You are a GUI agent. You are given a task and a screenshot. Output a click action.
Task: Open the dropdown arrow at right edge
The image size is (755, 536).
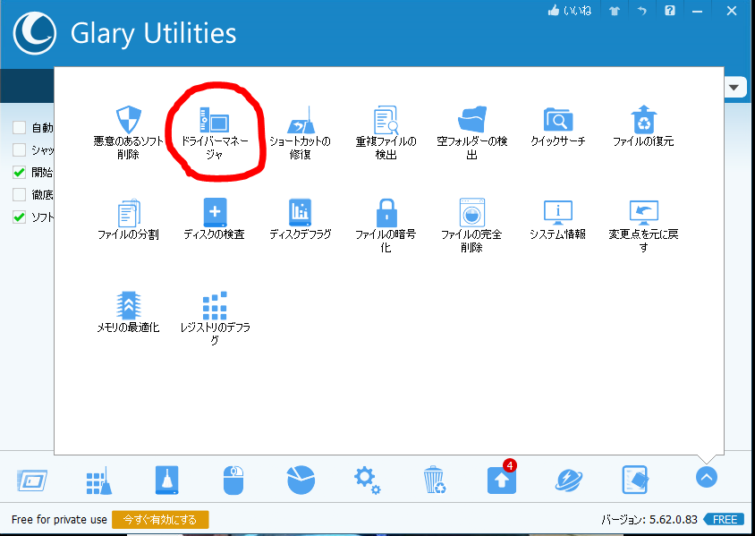[x=734, y=88]
